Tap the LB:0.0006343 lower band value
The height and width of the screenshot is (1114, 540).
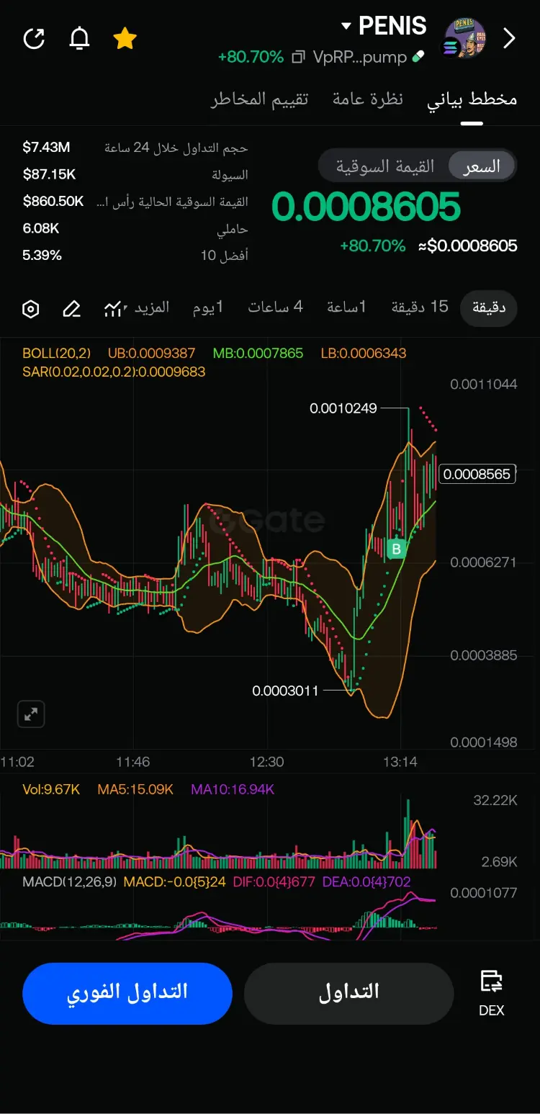coord(364,354)
